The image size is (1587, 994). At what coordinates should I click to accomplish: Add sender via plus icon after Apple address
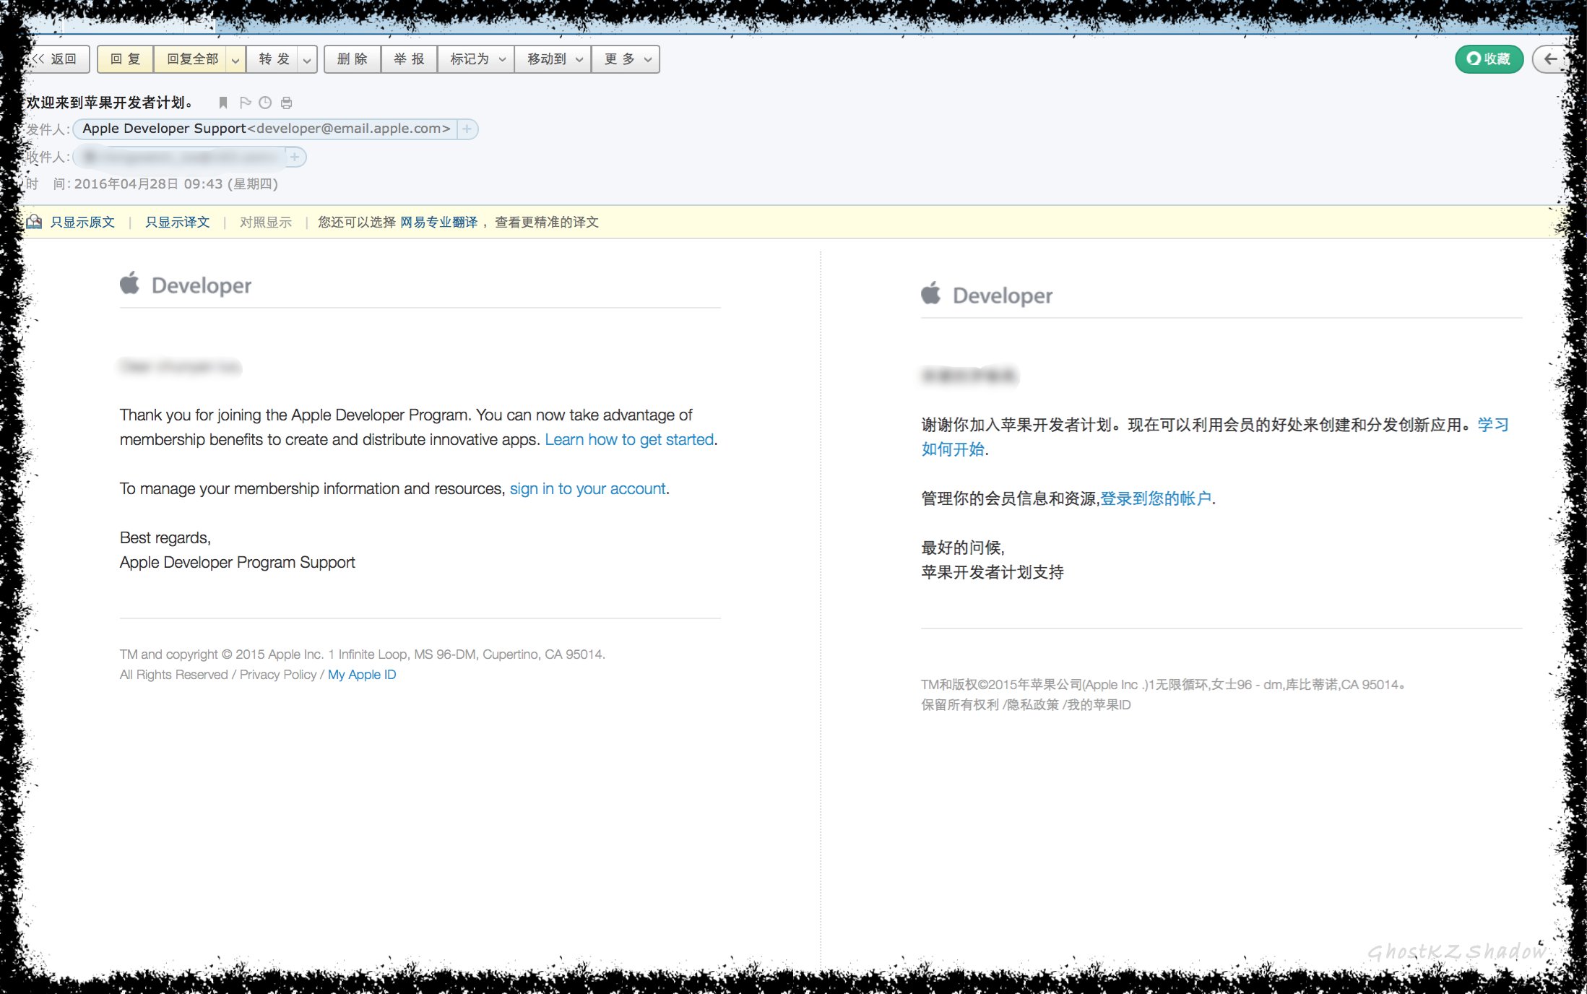click(x=467, y=129)
